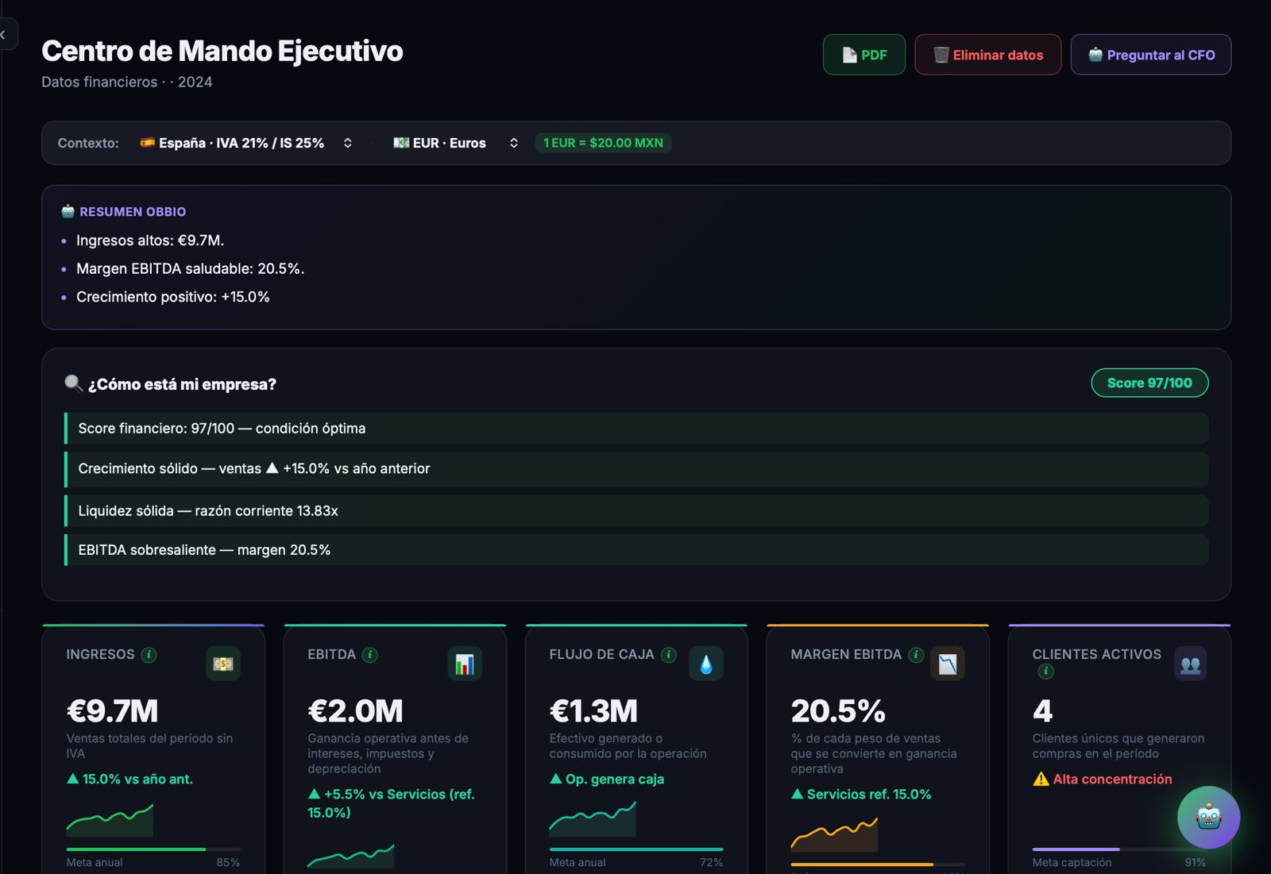Click the info icon beside MARGEN EBITDA
1271x874 pixels.
pos(916,655)
